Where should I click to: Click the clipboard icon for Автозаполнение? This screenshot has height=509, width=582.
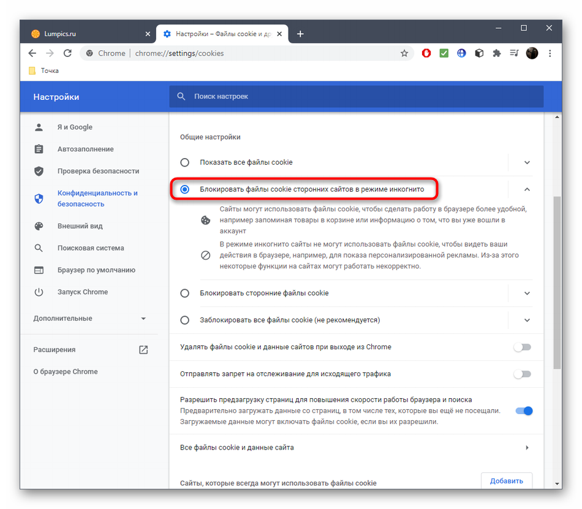point(39,149)
